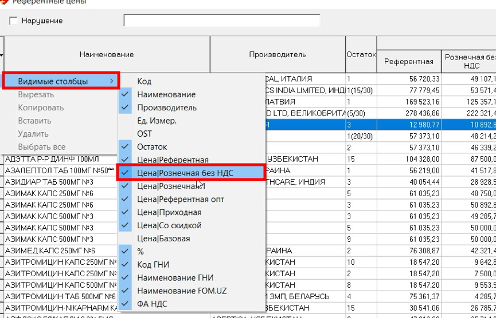Image resolution: width=496 pixels, height=318 pixels.
Task: Toggle Цена|Референтная опт column
Action: click(x=192, y=199)
